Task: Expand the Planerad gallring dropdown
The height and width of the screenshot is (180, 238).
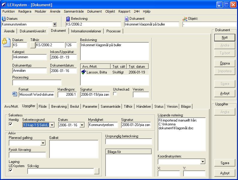Action: point(43,143)
